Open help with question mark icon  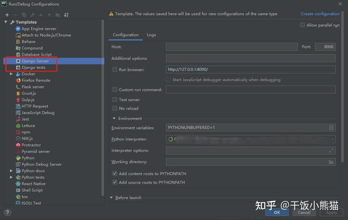(7, 212)
